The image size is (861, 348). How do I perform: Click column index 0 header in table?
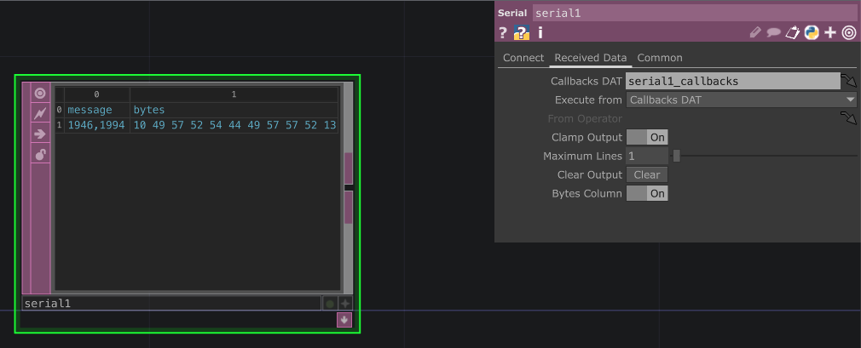pyautogui.click(x=96, y=94)
